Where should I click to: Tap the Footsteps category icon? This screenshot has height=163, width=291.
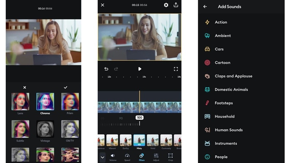[x=207, y=103]
